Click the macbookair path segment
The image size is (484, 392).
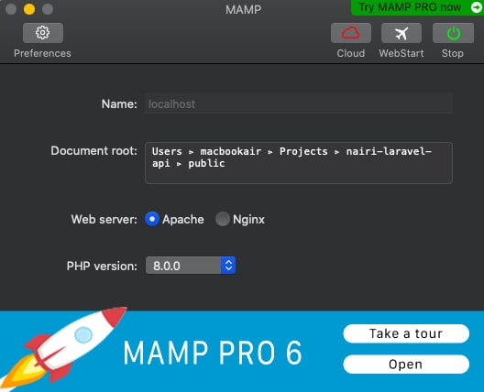coord(231,151)
